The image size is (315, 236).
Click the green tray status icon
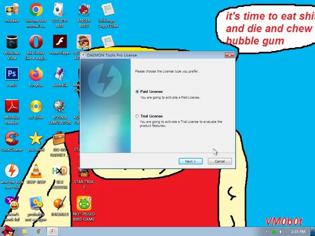coord(274,232)
